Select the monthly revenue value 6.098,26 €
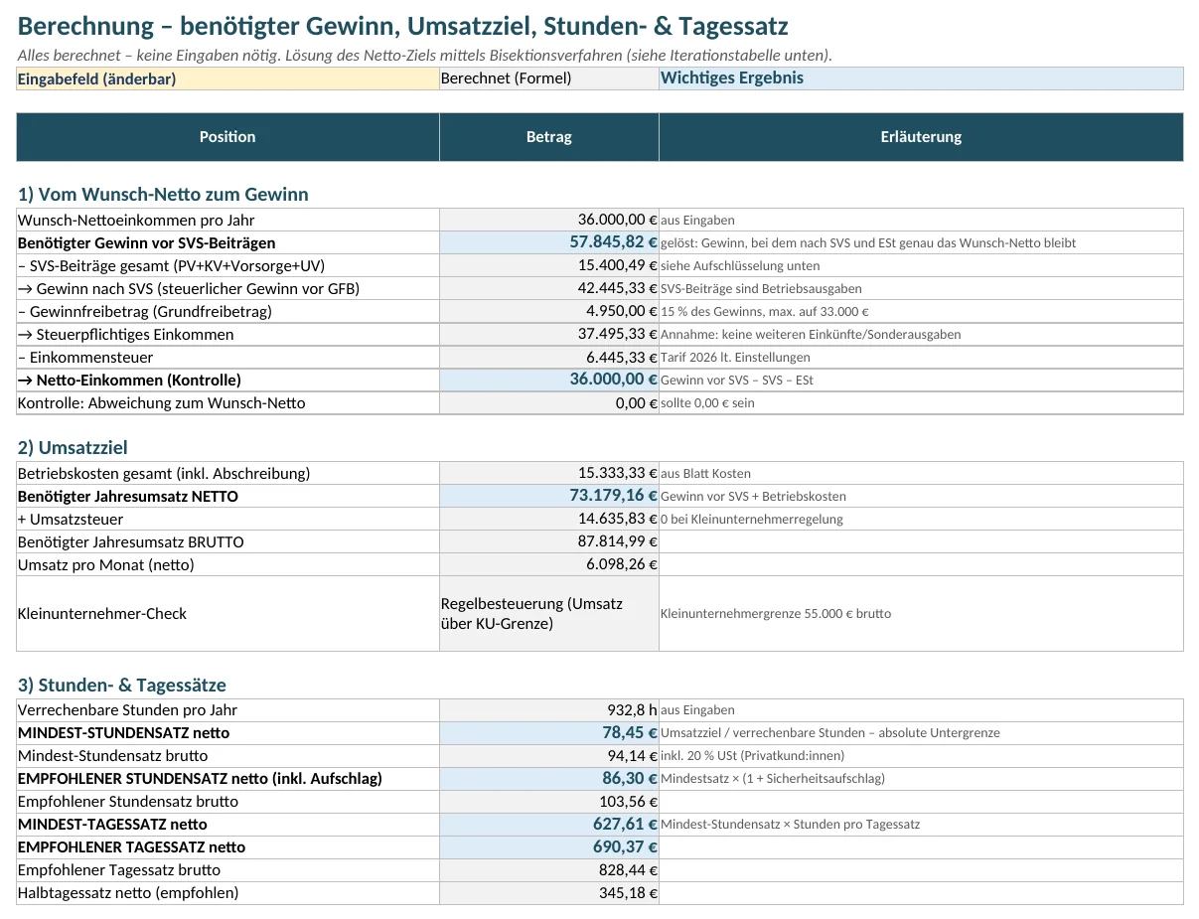1199x919 pixels. [x=549, y=564]
